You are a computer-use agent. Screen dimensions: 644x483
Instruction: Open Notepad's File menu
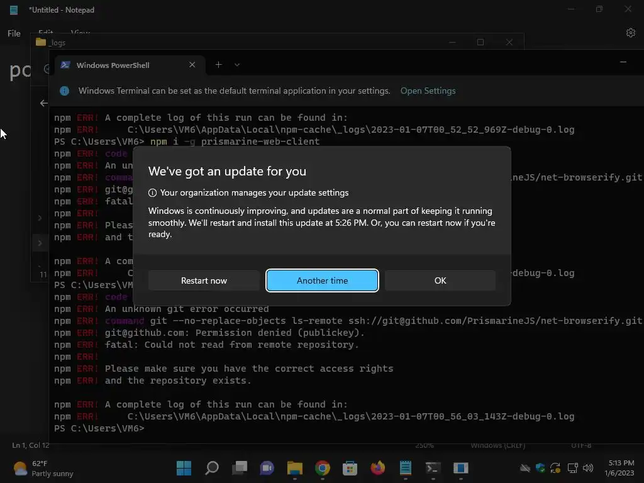[14, 33]
